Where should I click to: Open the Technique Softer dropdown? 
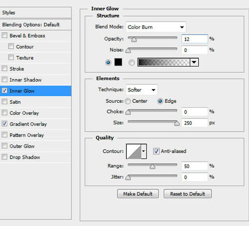tap(142, 90)
